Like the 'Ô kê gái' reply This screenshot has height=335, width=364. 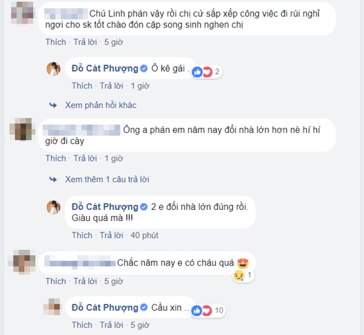[x=82, y=86]
